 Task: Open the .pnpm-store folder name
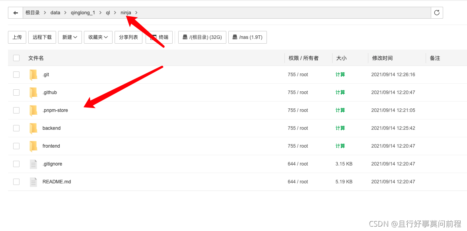click(x=55, y=110)
